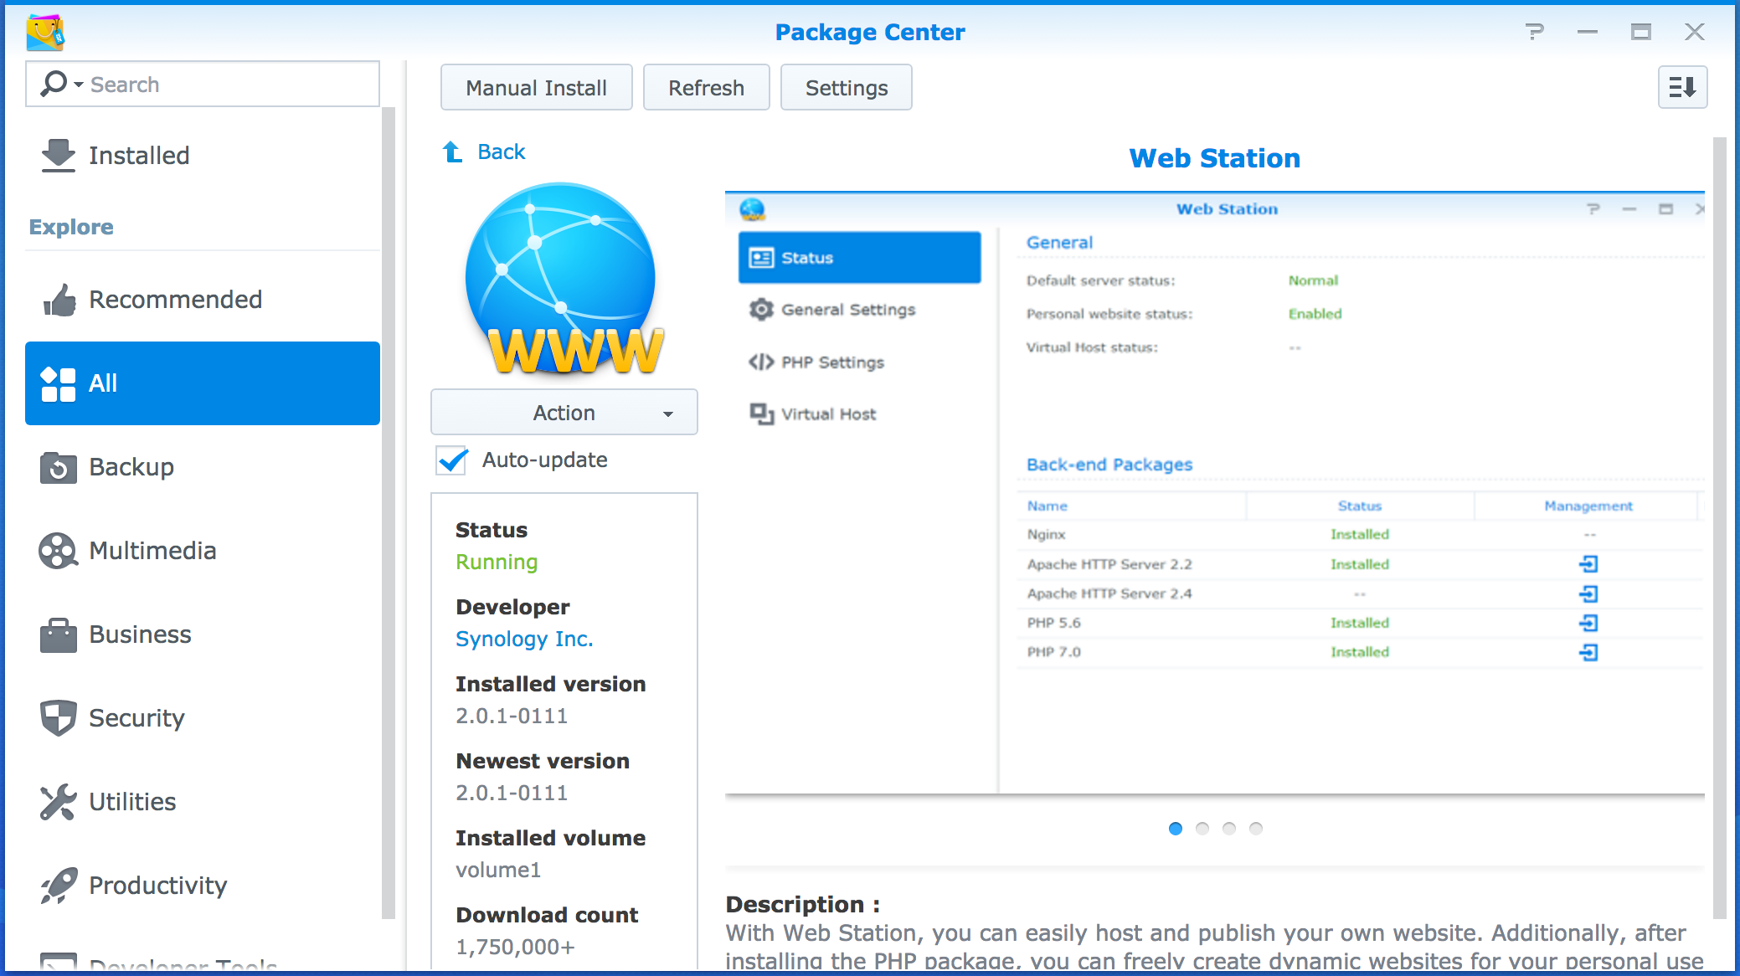This screenshot has width=1740, height=976.
Task: Open the Synology Inc. developer link
Action: (524, 639)
